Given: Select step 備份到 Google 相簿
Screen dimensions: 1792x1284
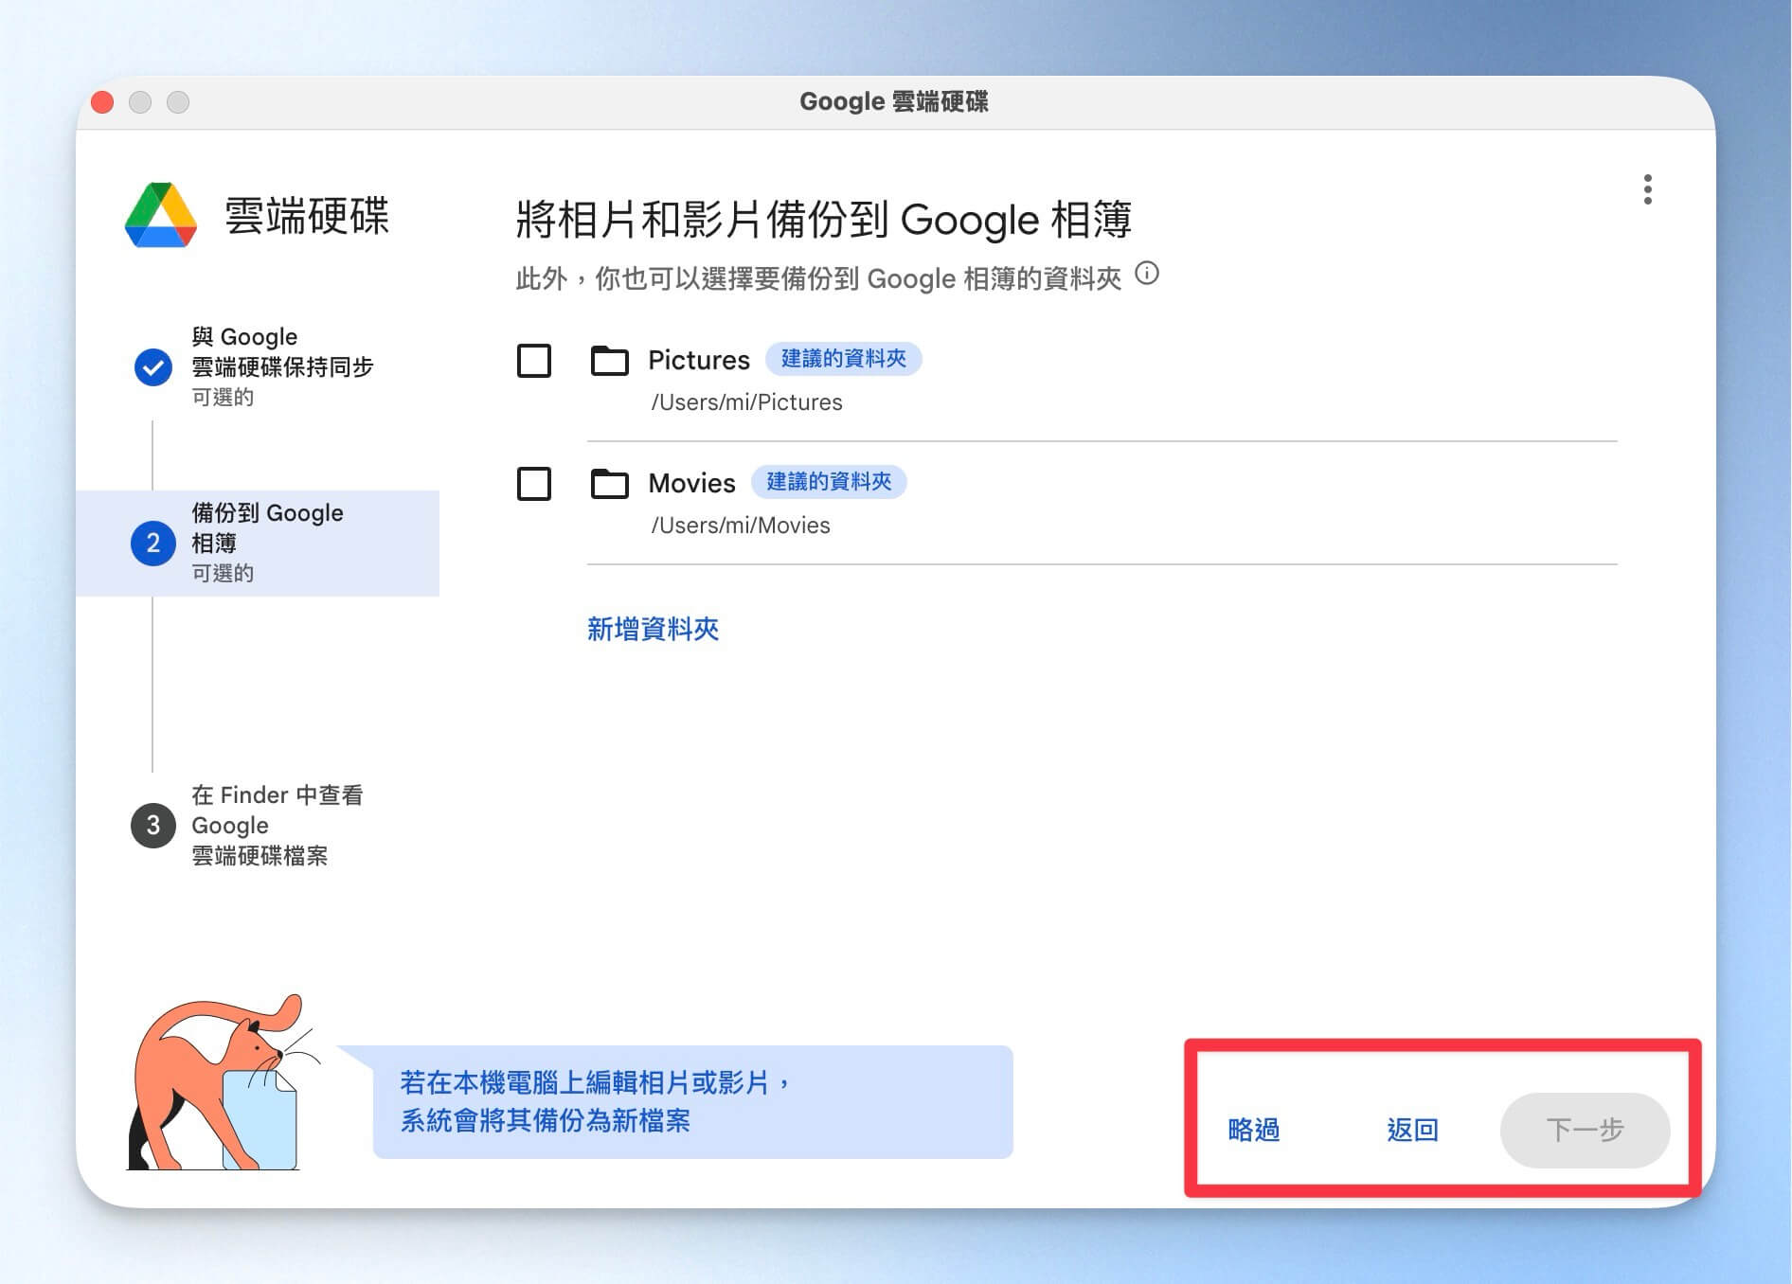Looking at the screenshot, I should (x=258, y=544).
